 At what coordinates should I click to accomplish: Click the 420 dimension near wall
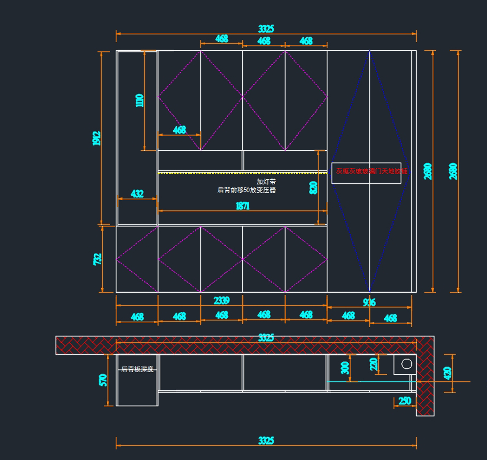(x=447, y=373)
